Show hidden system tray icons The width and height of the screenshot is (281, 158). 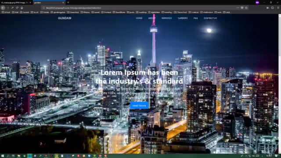(246, 156)
